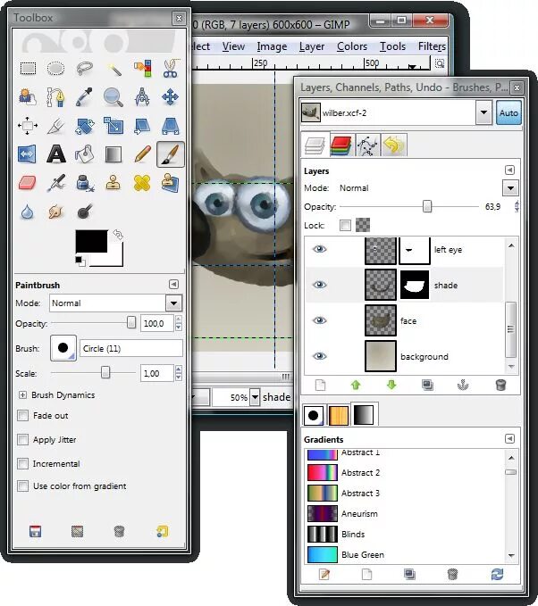
Task: Expand the Brush Dynamics section
Action: point(22,395)
